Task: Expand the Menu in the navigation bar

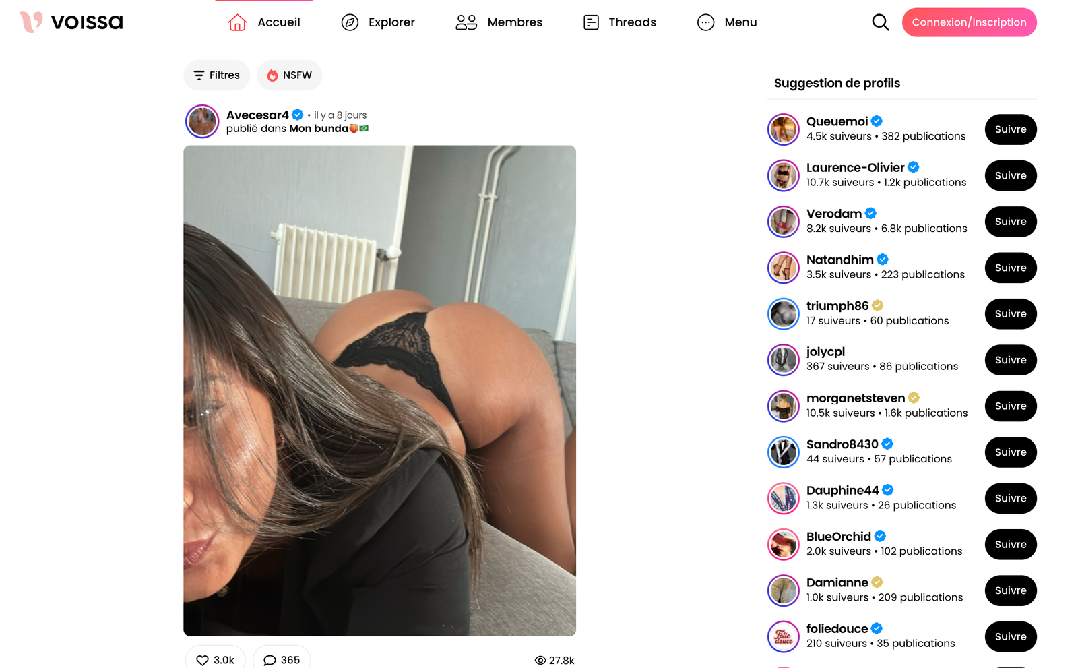Action: pos(727,22)
